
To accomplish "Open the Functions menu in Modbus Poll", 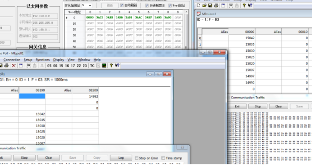I will click(x=42, y=60).
